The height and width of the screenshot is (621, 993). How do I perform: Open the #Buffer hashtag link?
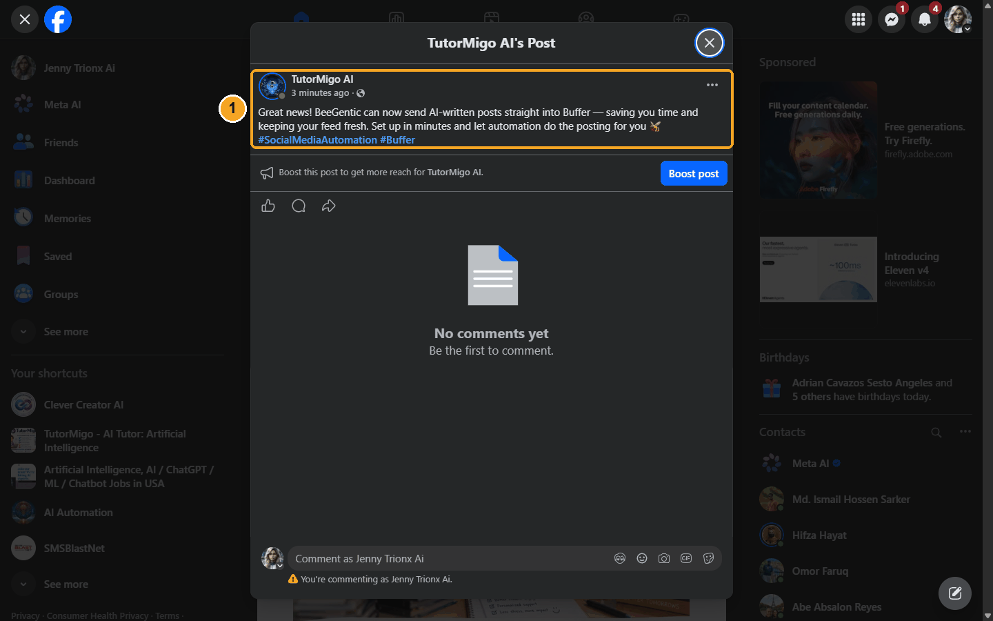(398, 139)
